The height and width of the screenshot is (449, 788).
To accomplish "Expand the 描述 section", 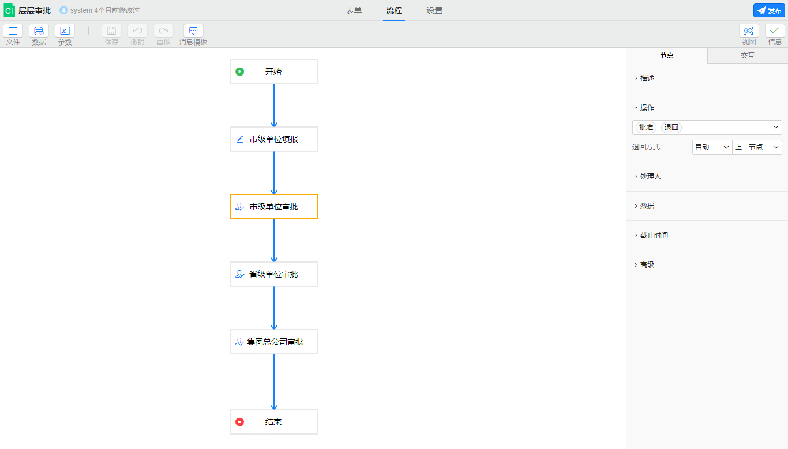I will 647,78.
